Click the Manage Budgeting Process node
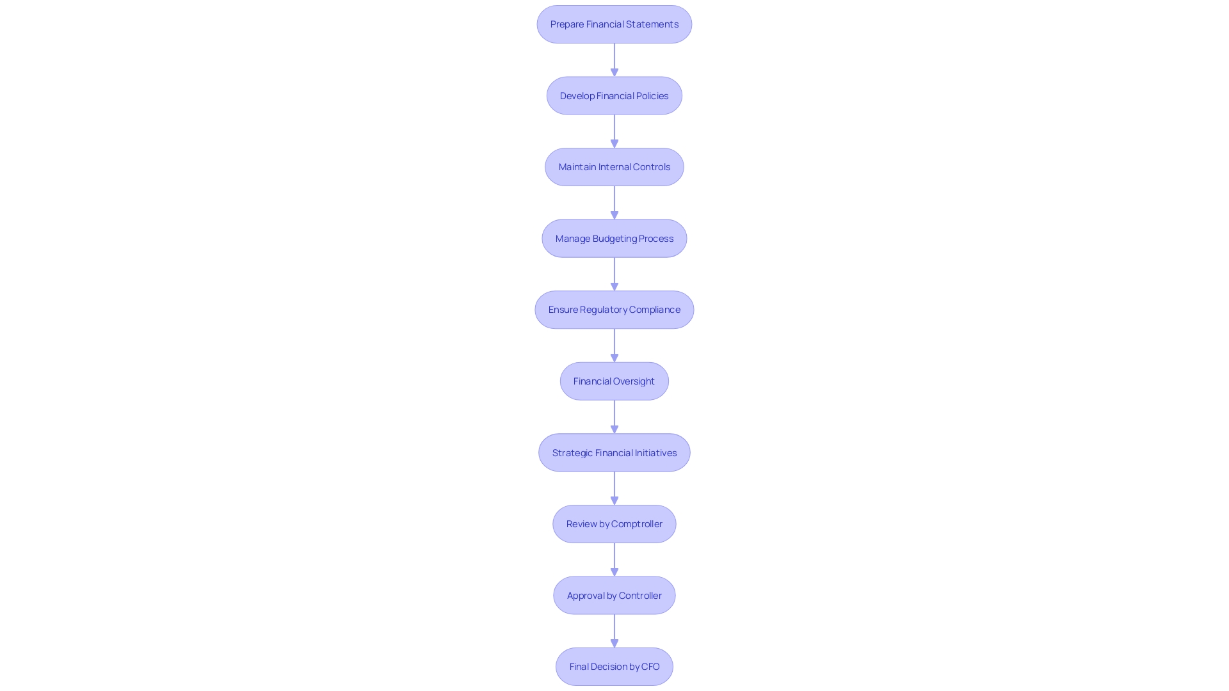The height and width of the screenshot is (691, 1229). (x=614, y=238)
